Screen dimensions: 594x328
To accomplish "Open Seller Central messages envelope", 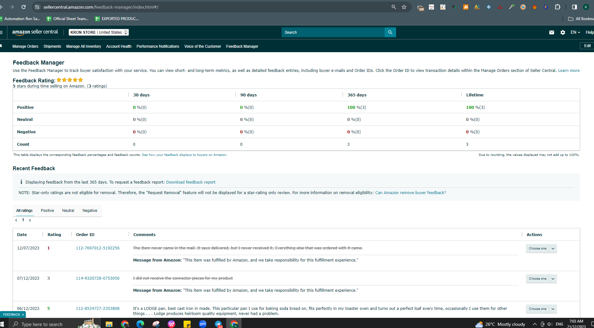I will click(552, 32).
